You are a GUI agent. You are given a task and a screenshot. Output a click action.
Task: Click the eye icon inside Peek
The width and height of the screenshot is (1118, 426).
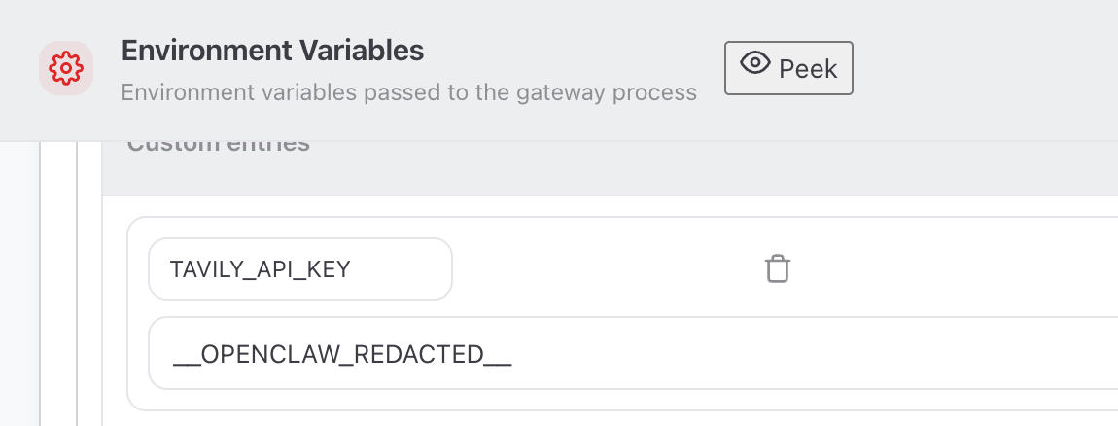754,64
